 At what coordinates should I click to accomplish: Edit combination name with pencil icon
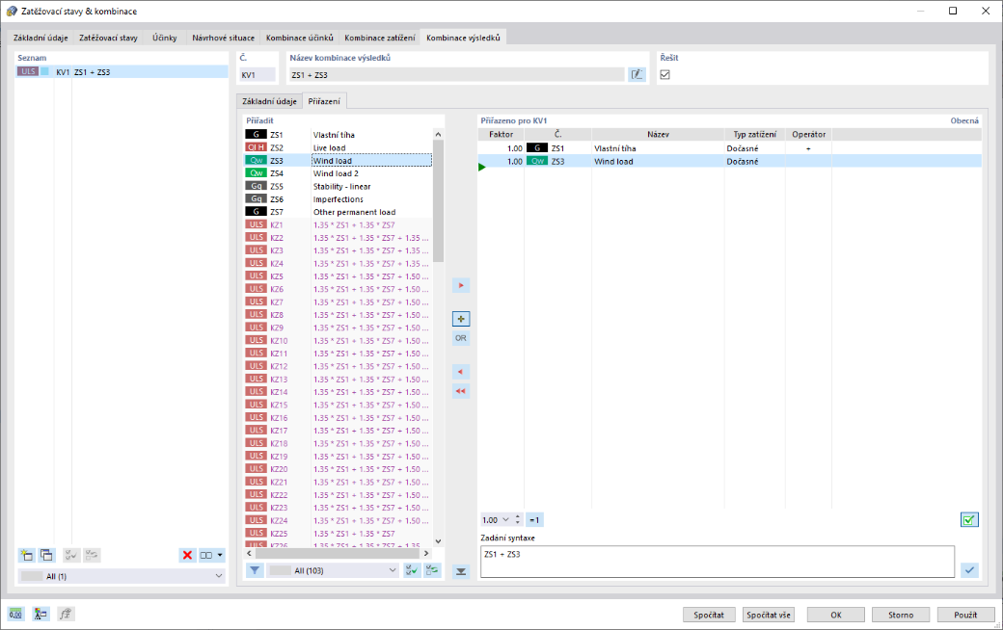click(637, 75)
